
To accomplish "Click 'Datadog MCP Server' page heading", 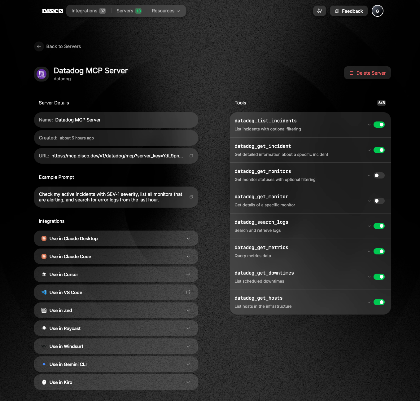I will tap(91, 71).
